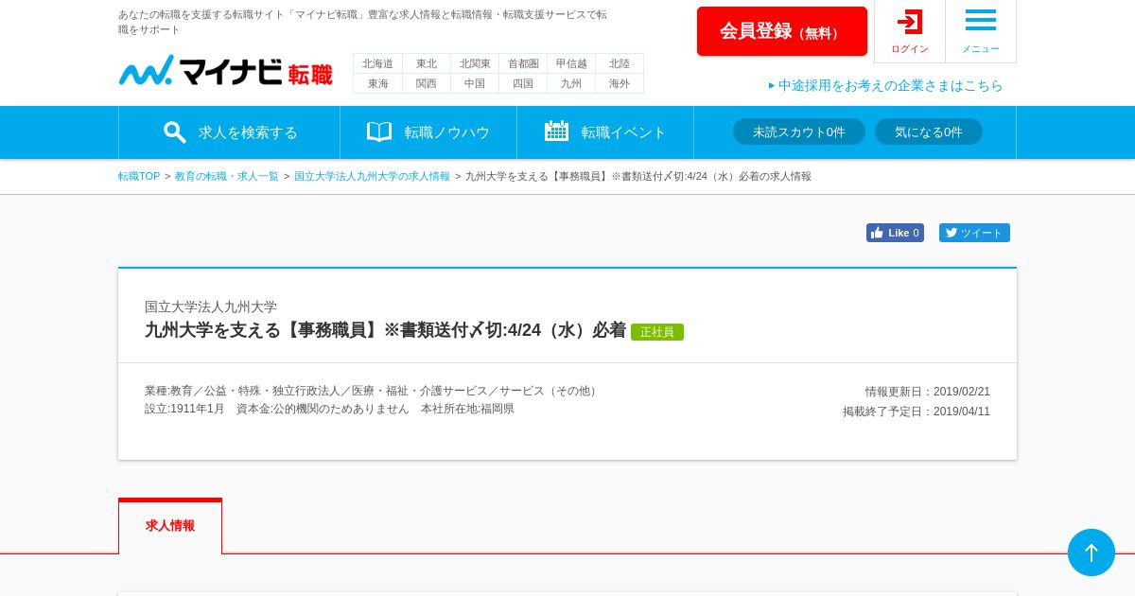Click the calendar event icon
1135x596 pixels.
pyautogui.click(x=556, y=131)
